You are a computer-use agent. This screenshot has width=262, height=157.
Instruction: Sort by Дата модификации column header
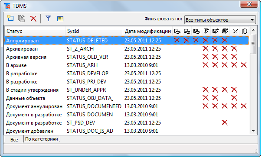coord(148,31)
